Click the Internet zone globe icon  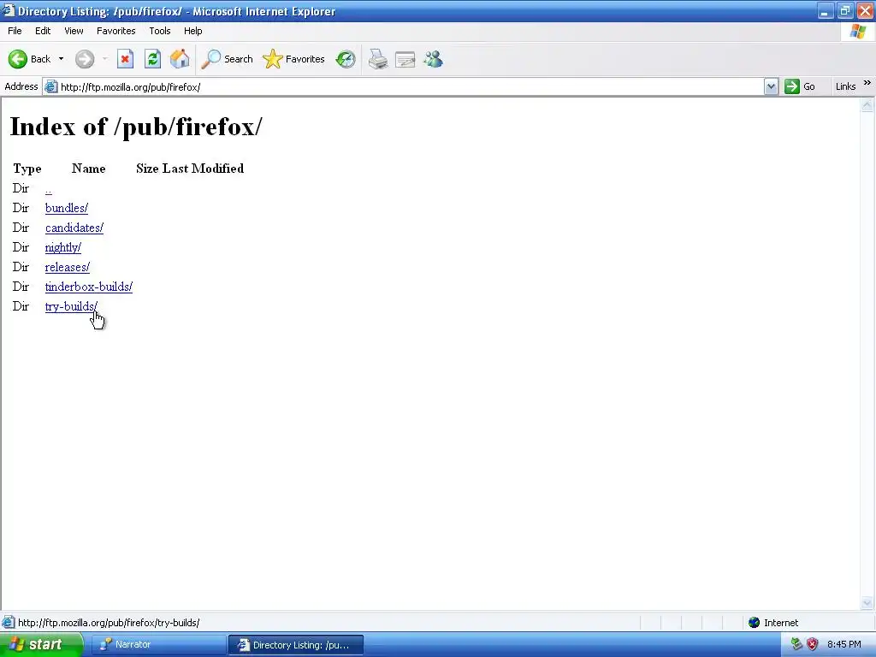pyautogui.click(x=755, y=623)
